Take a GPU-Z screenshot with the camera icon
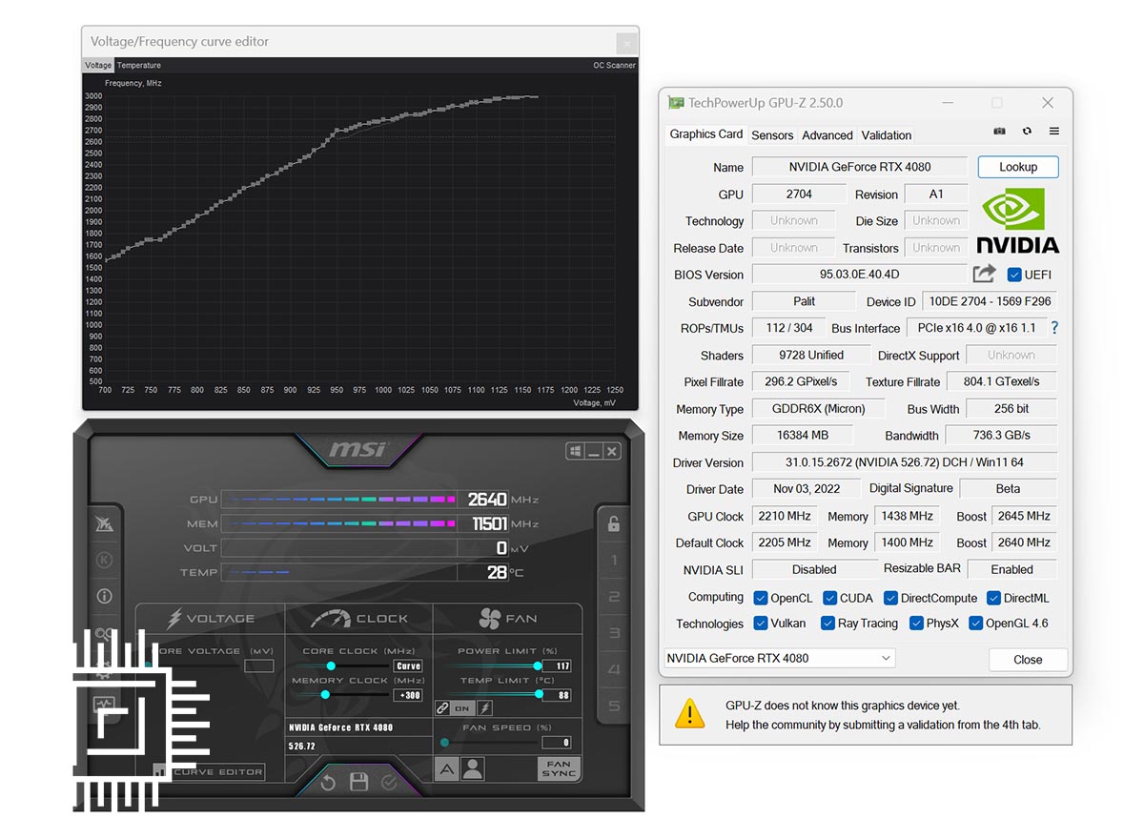Image resolution: width=1144 pixels, height=839 pixels. click(x=999, y=132)
